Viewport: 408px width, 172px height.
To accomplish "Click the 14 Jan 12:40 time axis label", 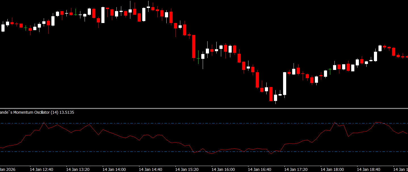I will click(x=41, y=169).
